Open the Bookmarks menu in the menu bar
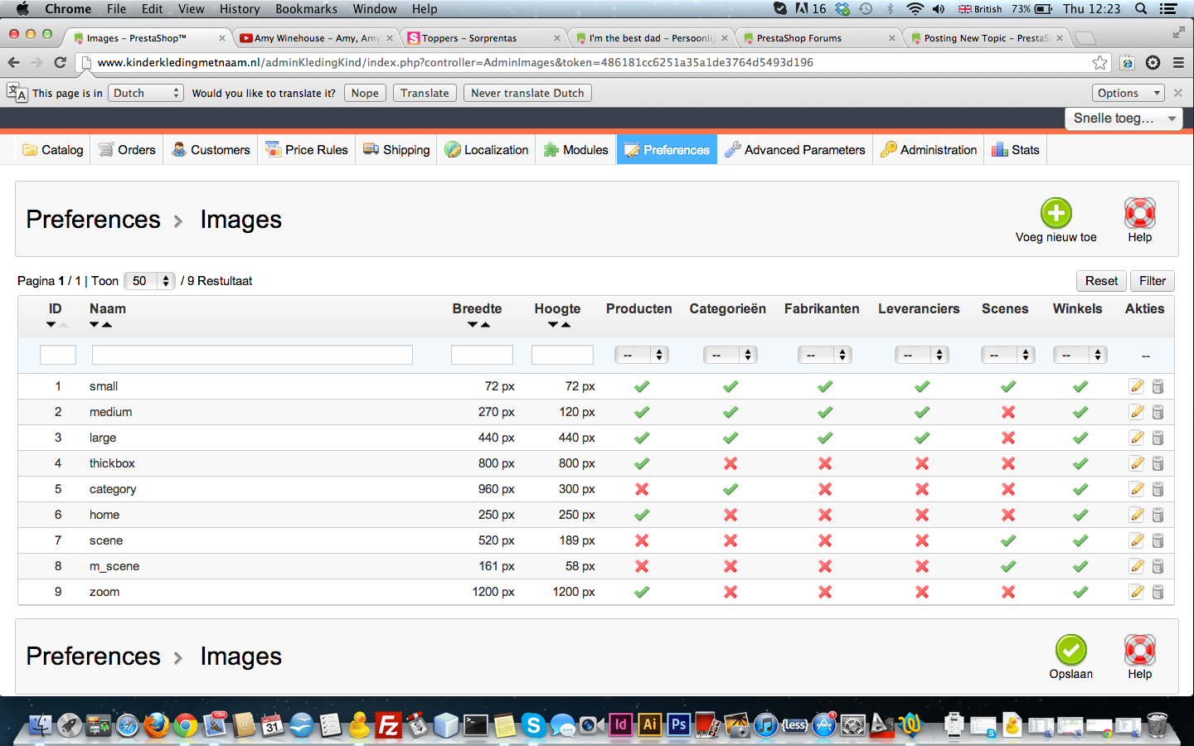 tap(306, 9)
